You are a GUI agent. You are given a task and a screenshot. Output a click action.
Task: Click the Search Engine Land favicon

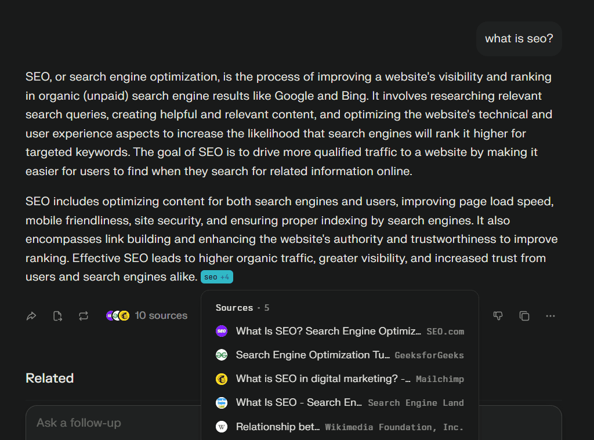(221, 402)
